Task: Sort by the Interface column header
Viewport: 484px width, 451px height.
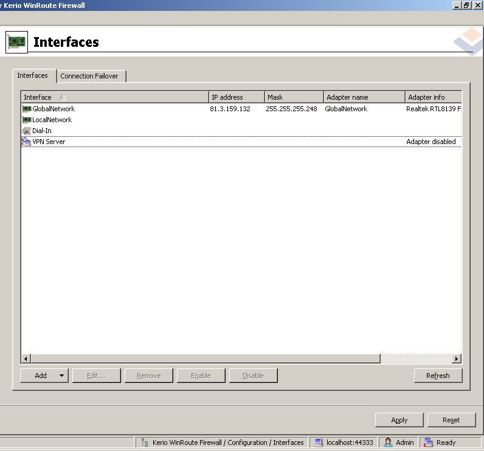Action: (x=114, y=97)
